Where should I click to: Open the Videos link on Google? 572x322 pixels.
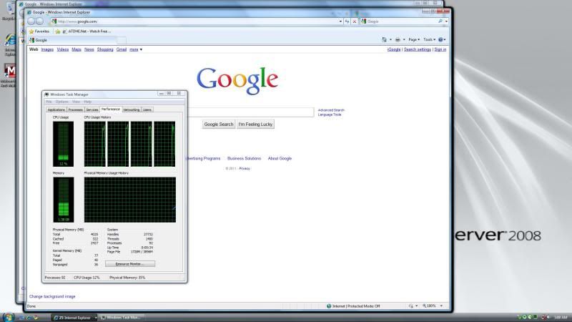pyautogui.click(x=63, y=49)
